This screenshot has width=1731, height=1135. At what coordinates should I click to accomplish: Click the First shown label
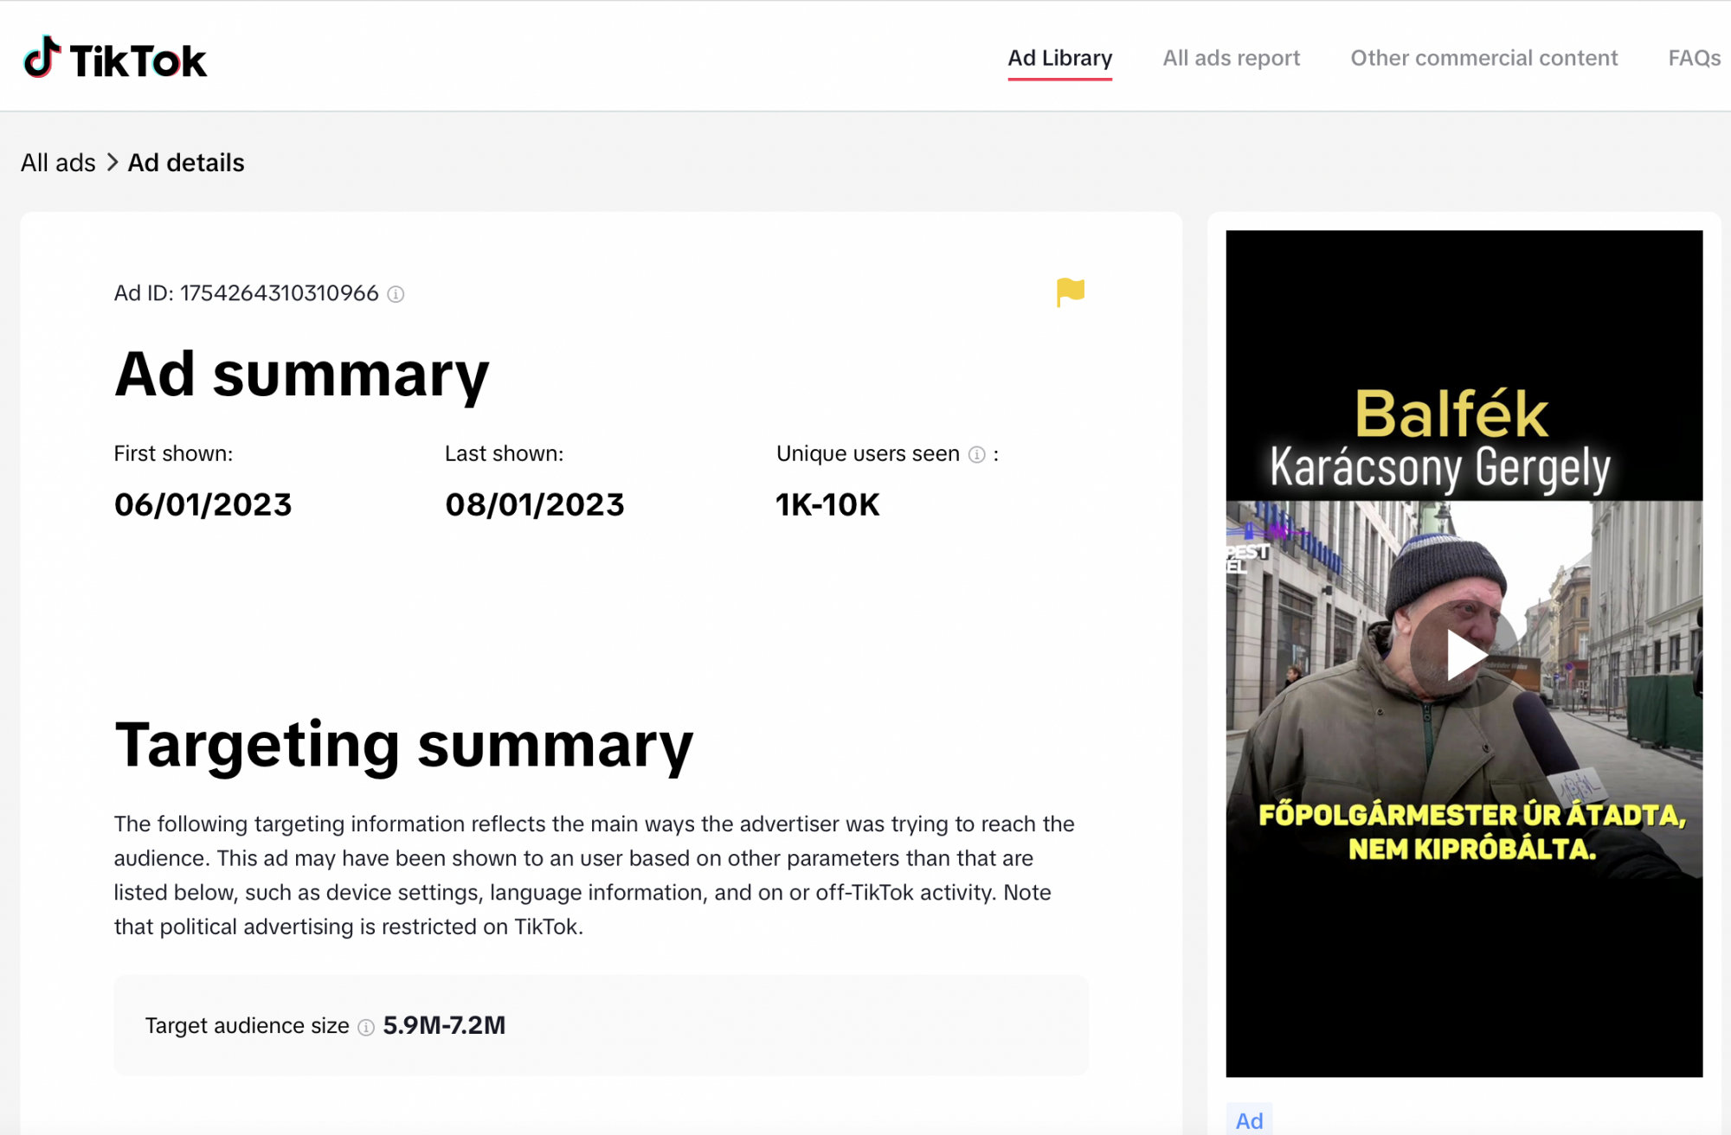tap(173, 453)
